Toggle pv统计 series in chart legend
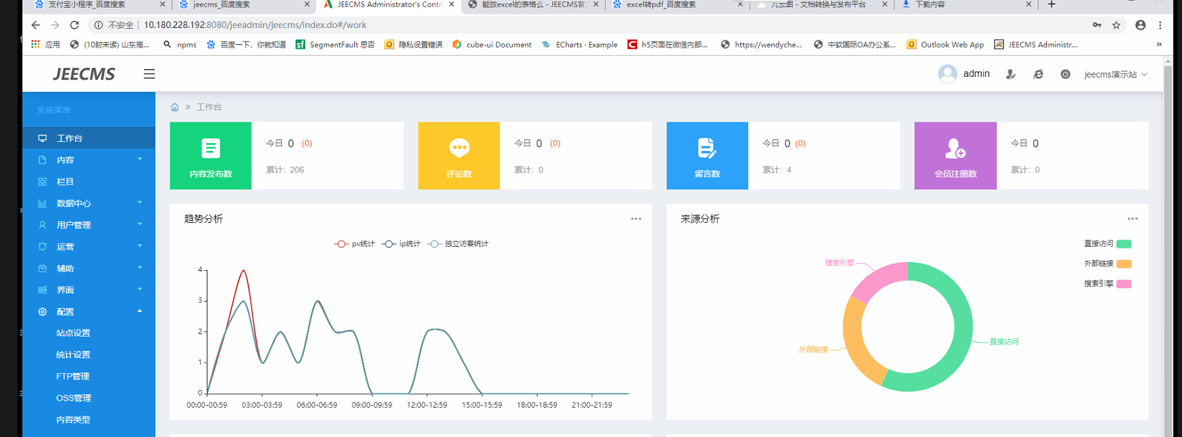 pos(355,244)
